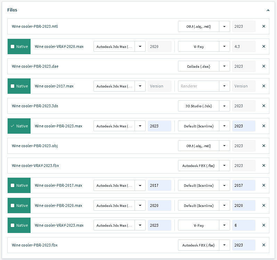Click Renderer field for Wine cooler-2017.max
The height and width of the screenshot is (260, 277).
click(x=199, y=86)
